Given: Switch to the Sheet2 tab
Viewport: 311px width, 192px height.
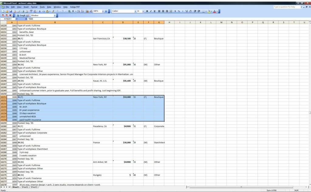Looking at the screenshot, I should pyautogui.click(x=25, y=187).
